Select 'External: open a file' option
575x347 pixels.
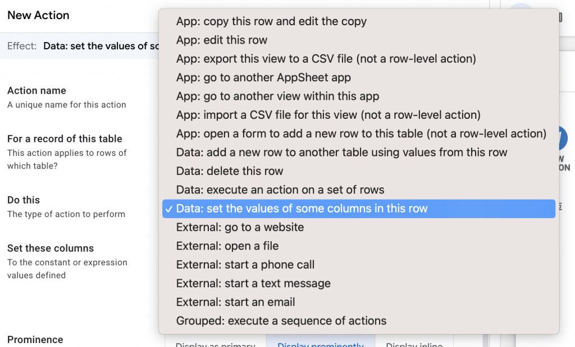pos(227,246)
